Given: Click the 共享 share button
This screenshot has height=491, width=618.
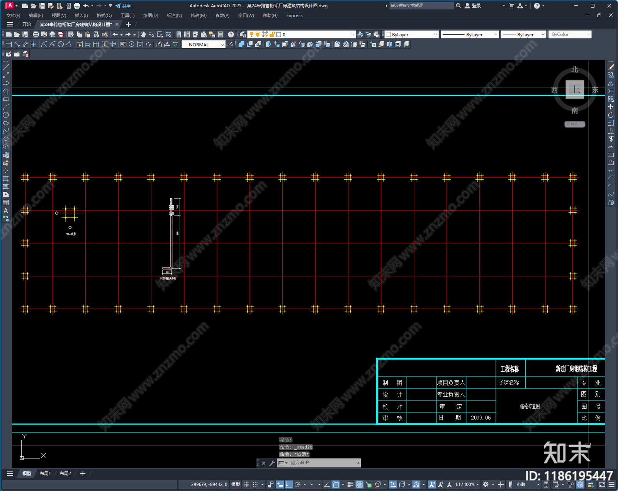Looking at the screenshot, I should 123,6.
